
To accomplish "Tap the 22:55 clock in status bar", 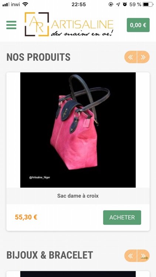I will tap(79, 4).
